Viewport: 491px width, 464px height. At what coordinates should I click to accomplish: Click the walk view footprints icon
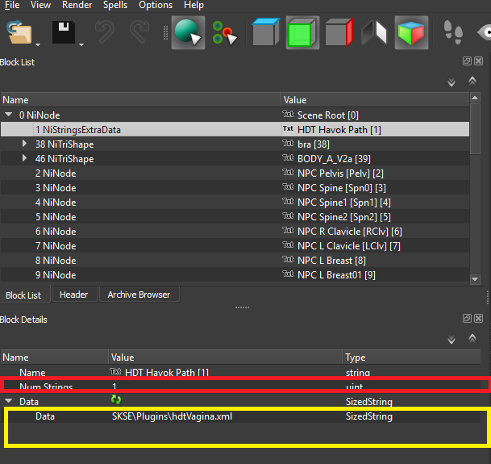453,32
